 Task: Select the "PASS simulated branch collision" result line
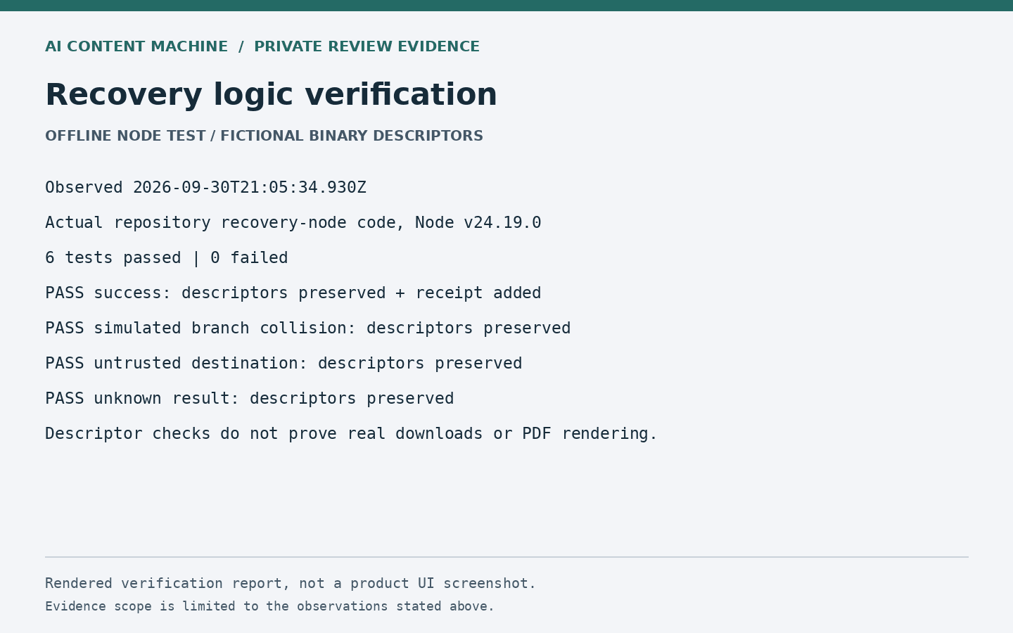308,328
